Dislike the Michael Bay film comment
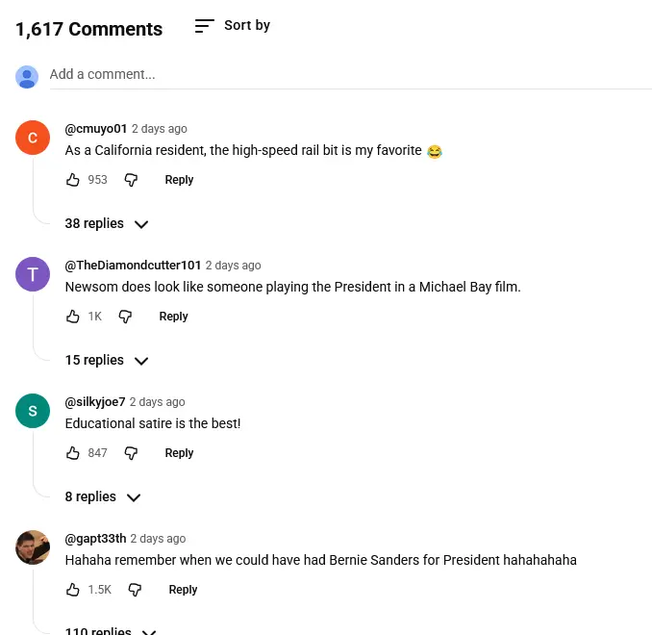 pyautogui.click(x=125, y=317)
